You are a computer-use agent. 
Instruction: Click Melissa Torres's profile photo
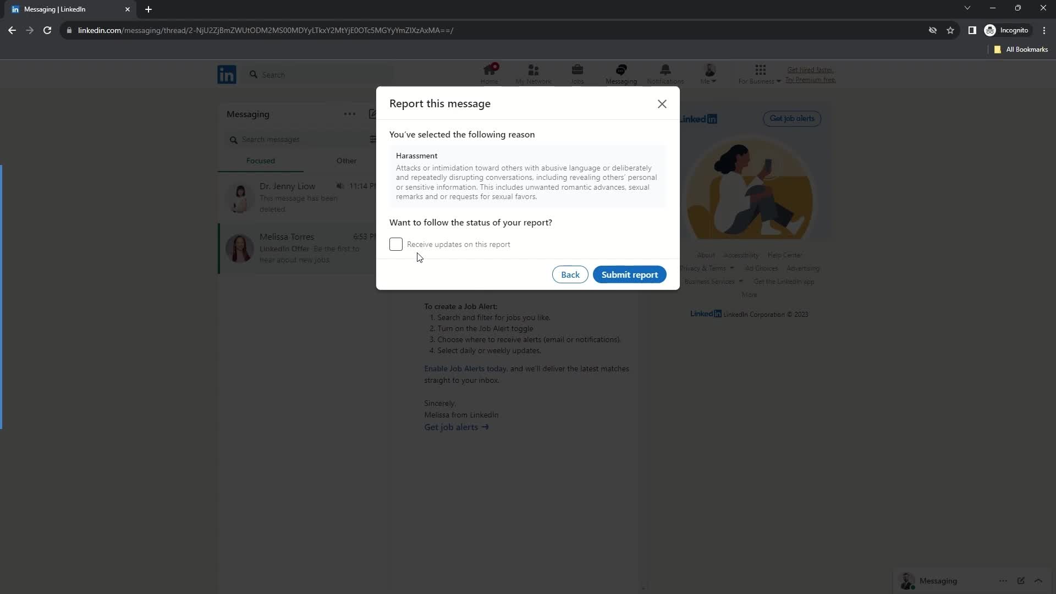tap(240, 248)
